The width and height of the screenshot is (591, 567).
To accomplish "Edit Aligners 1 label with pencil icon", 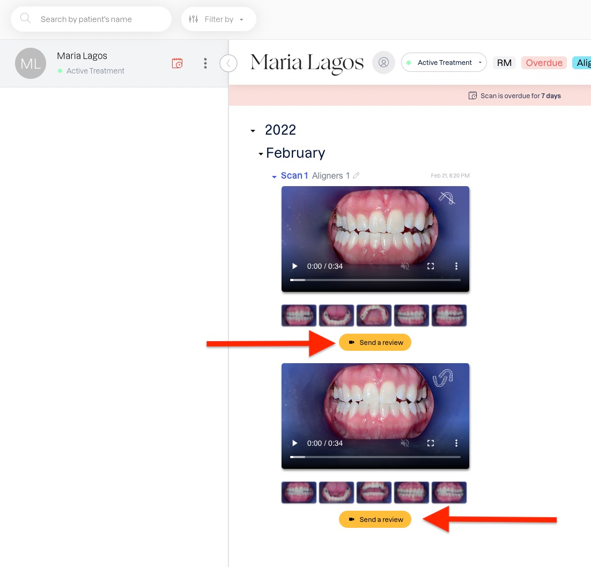I will point(356,175).
